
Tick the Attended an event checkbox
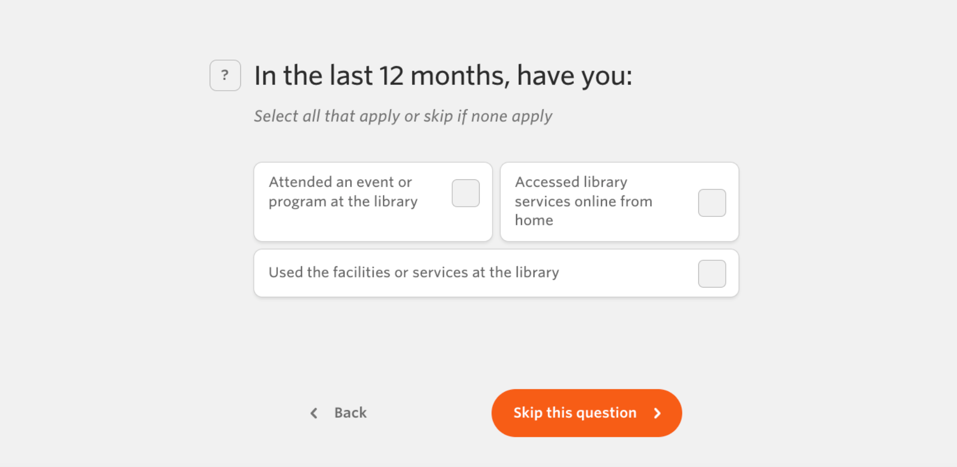click(x=466, y=193)
